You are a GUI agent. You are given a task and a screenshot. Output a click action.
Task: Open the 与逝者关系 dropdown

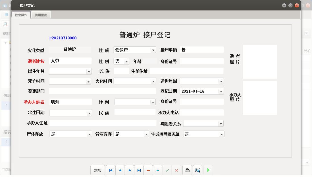pyautogui.click(x=221, y=123)
